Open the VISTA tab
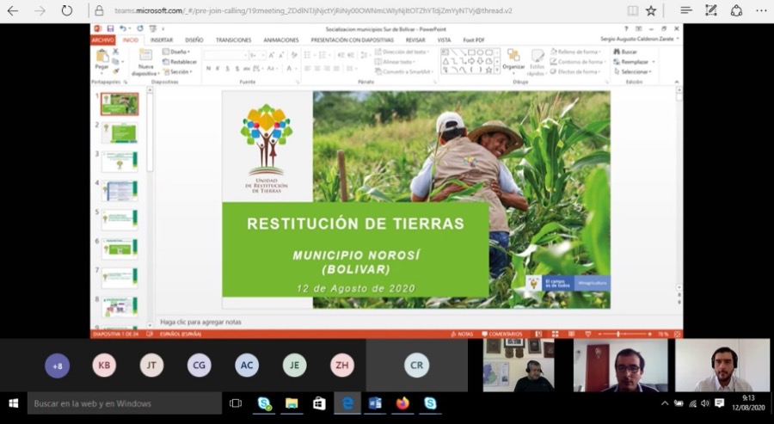 [x=444, y=40]
